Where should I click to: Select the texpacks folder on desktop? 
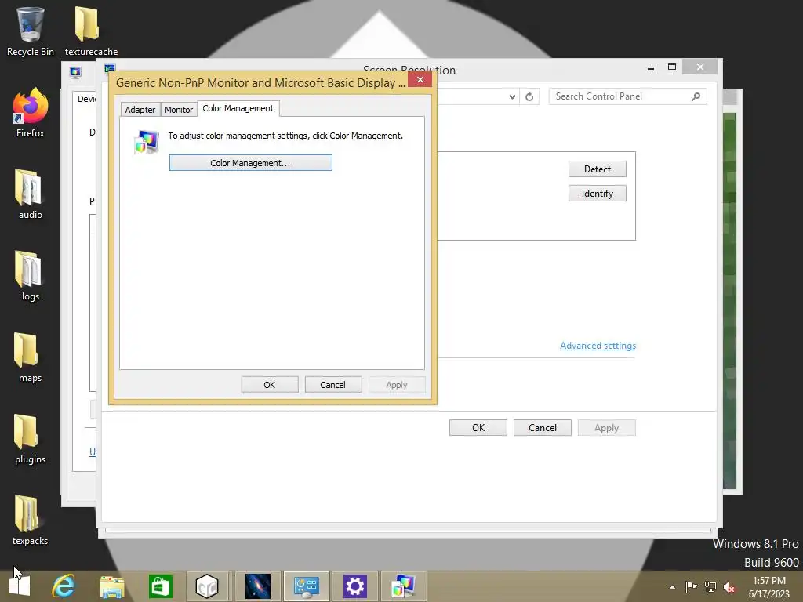(x=31, y=520)
